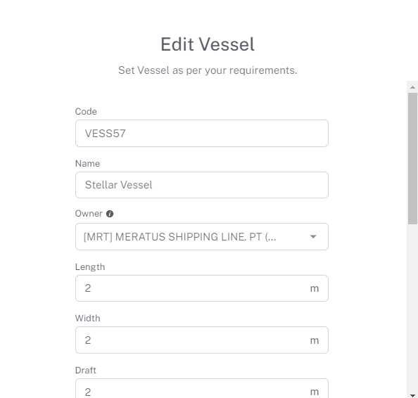This screenshot has height=398, width=418.
Task: Select the Width input field
Action: pyautogui.click(x=202, y=340)
